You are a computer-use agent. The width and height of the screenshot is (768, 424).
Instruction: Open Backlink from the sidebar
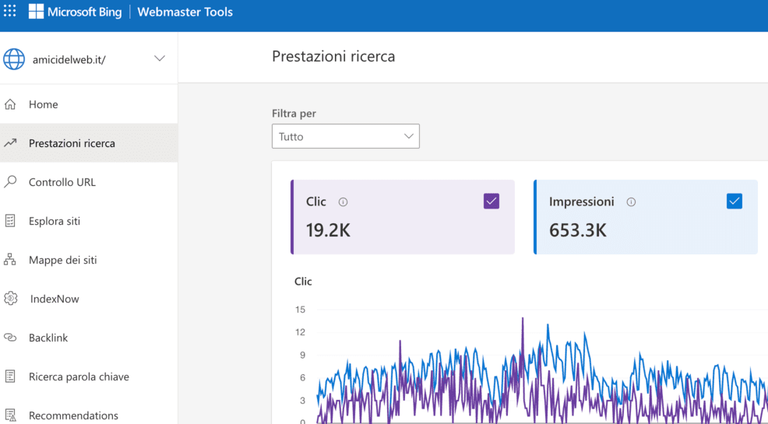[x=89, y=338]
